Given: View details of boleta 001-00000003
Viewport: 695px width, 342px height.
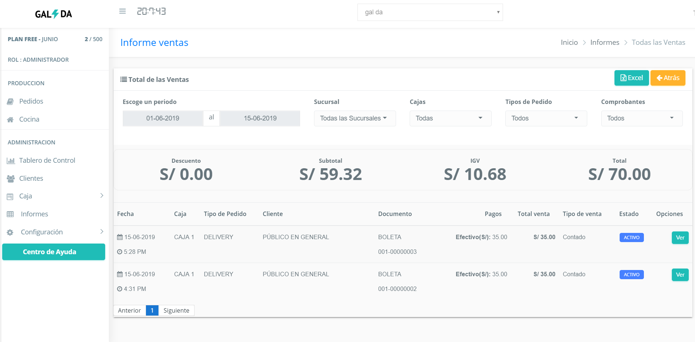Looking at the screenshot, I should [680, 238].
